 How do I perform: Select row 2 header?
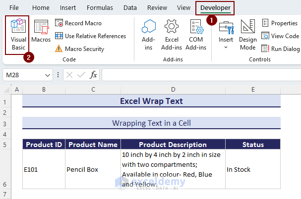click(5, 112)
